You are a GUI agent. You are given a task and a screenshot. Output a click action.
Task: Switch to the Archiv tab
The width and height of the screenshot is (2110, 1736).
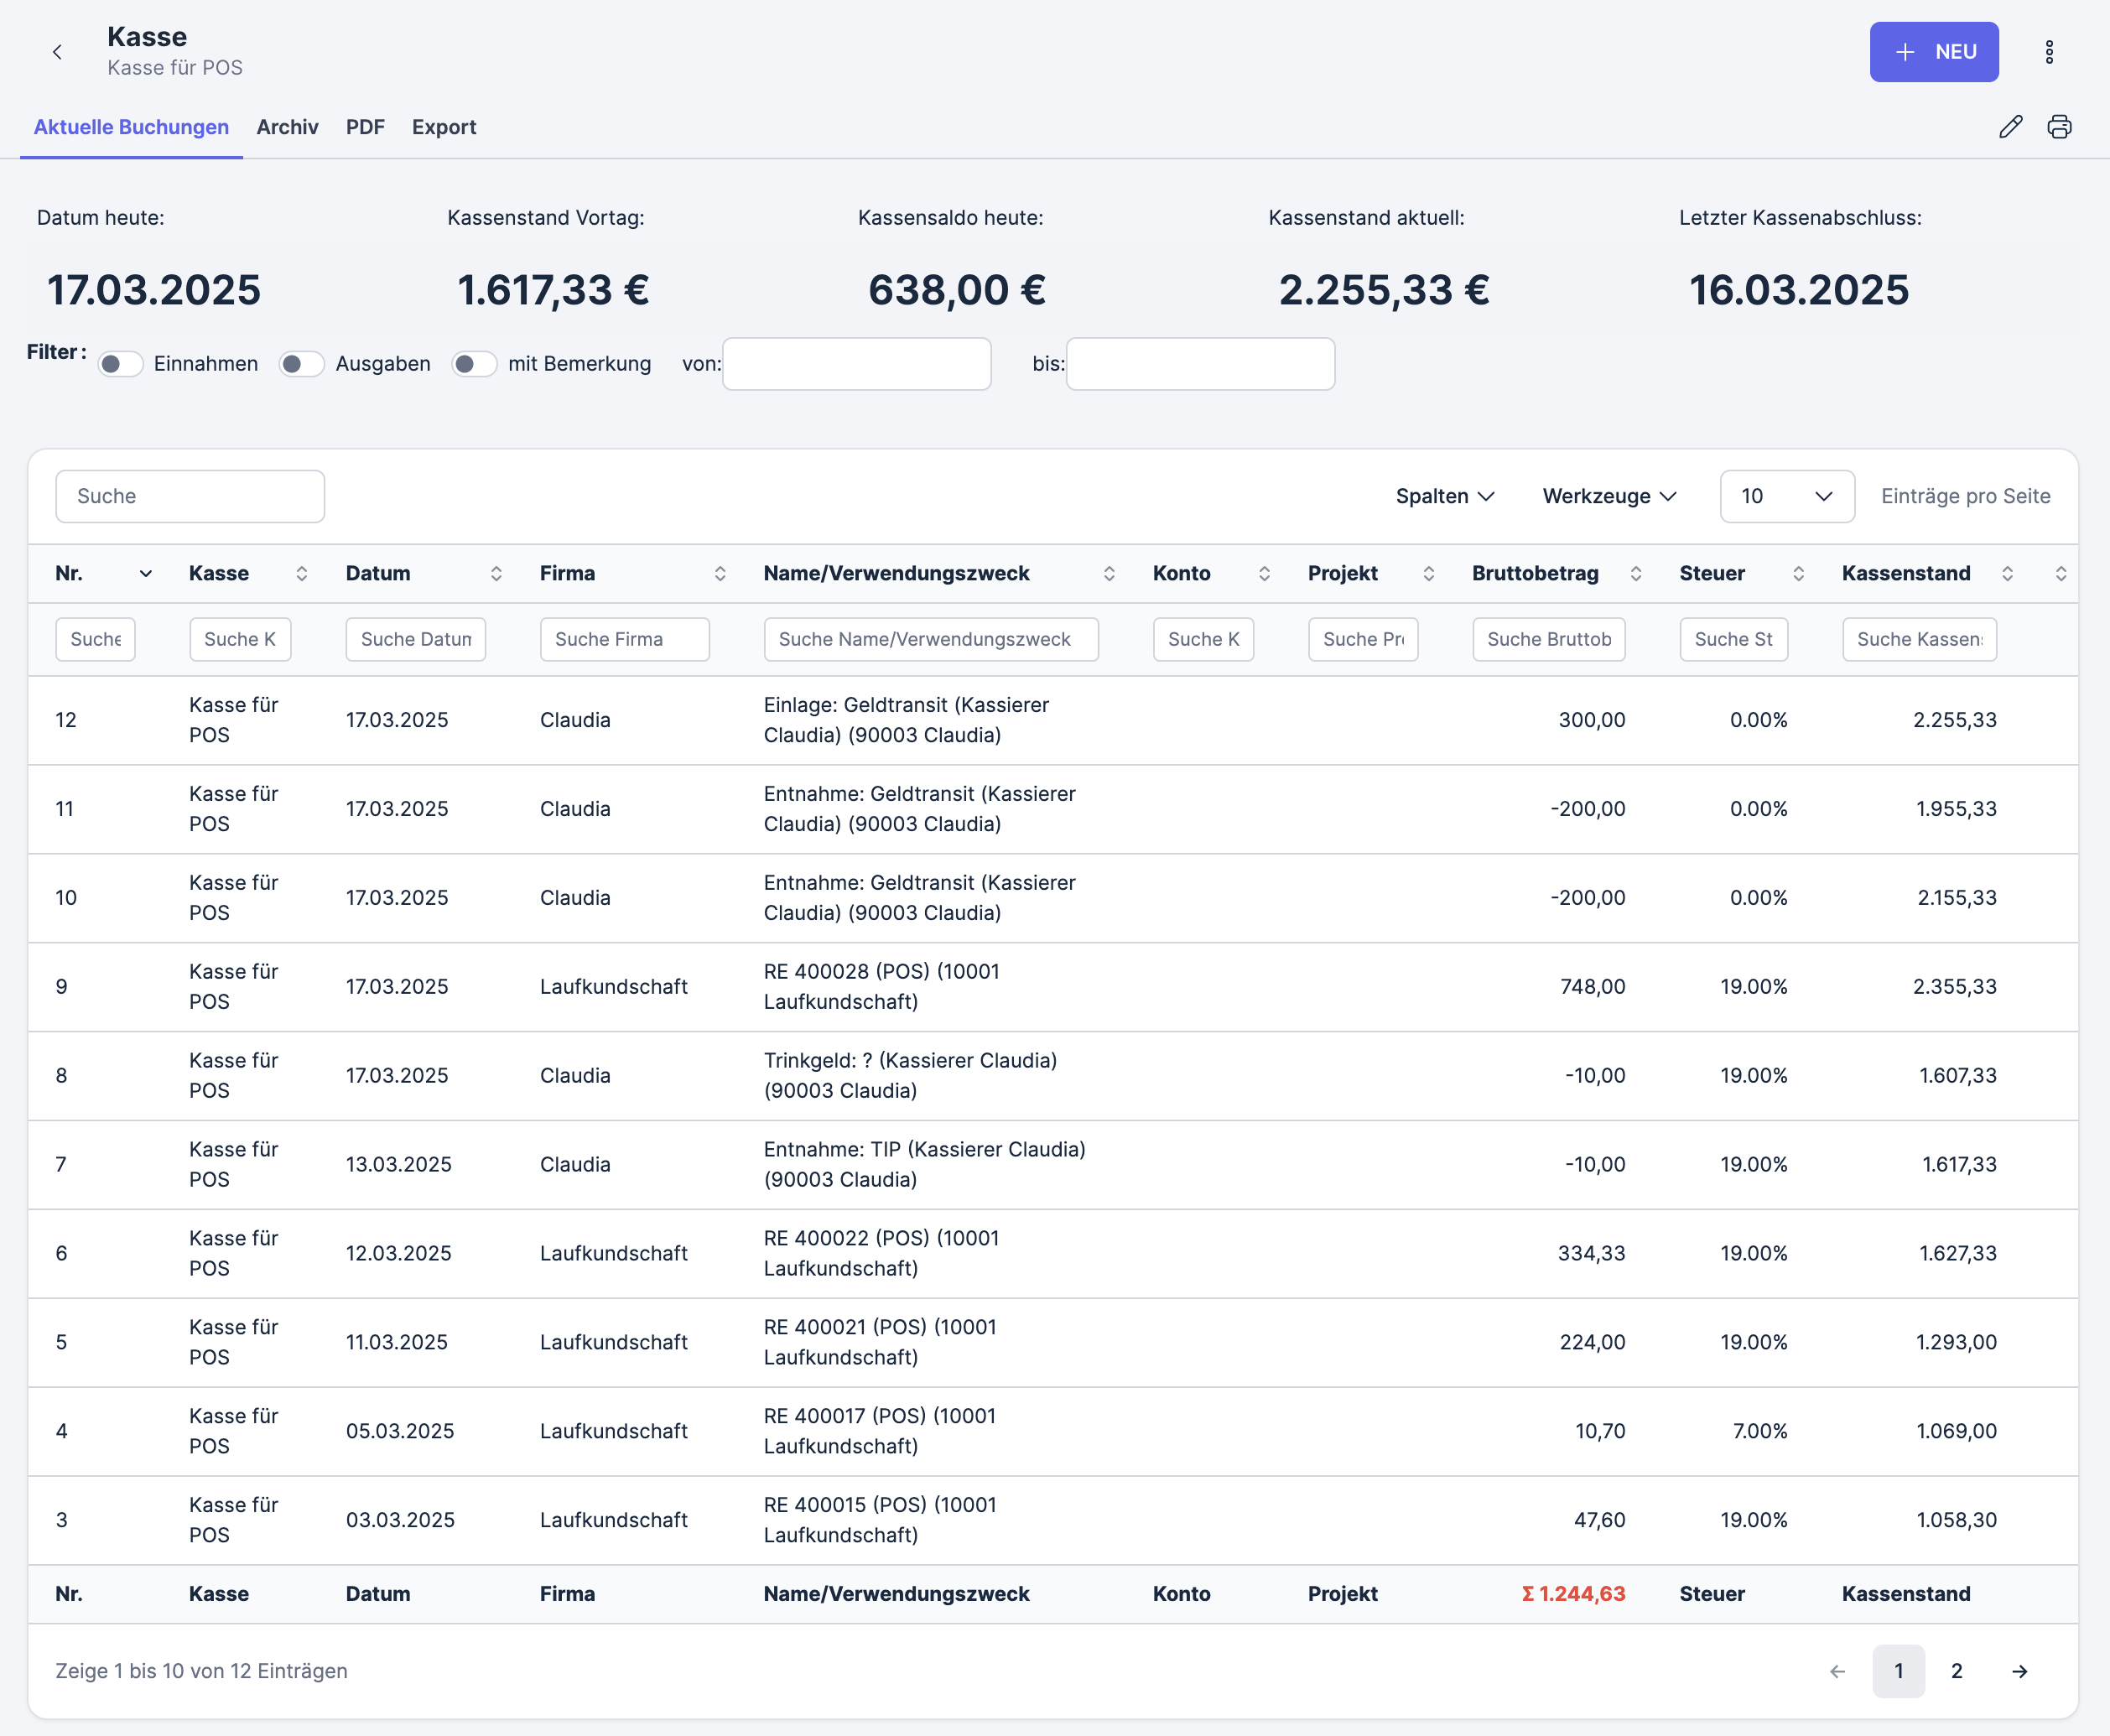click(x=287, y=127)
